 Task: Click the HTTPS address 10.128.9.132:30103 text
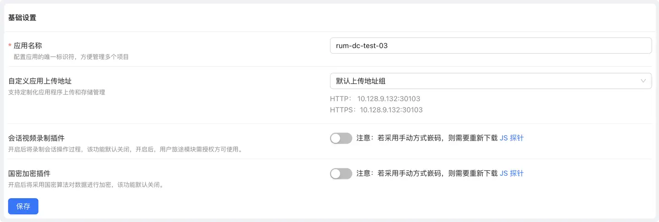(391, 110)
